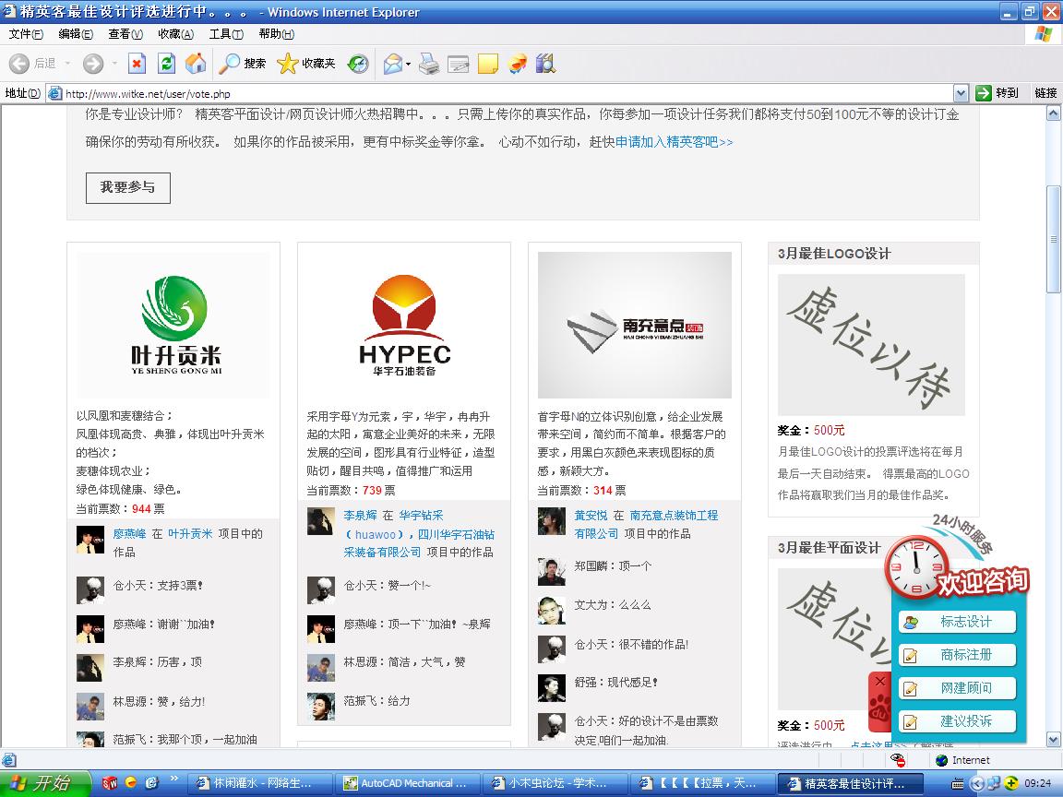Click 郑国麟 commenter avatar
This screenshot has width=1063, height=797.
552,572
